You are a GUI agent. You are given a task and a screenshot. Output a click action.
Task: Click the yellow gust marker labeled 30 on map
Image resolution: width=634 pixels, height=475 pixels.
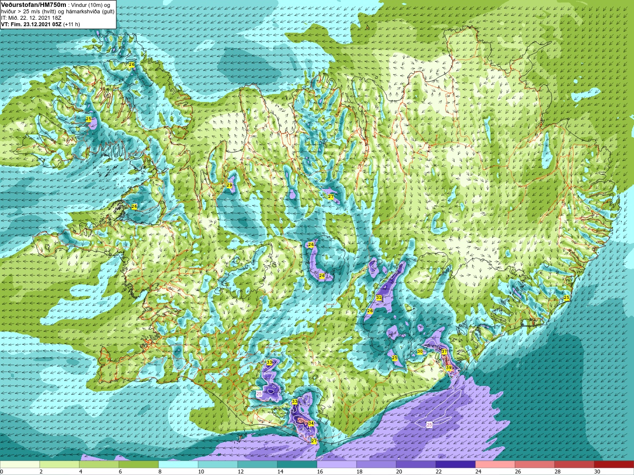(420, 351)
